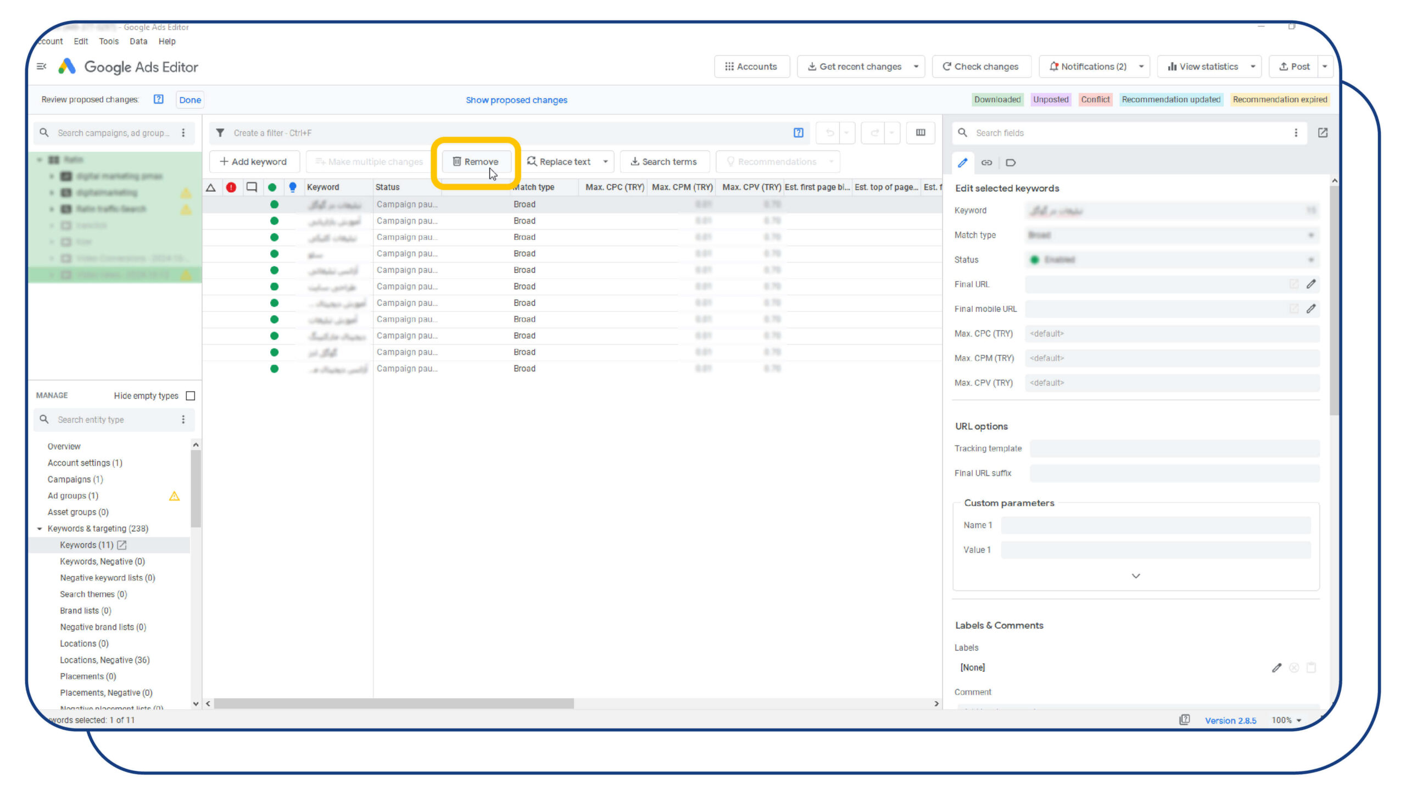This screenshot has height=795, width=1406.
Task: Open Get recent changes dropdown arrow
Action: (x=916, y=66)
